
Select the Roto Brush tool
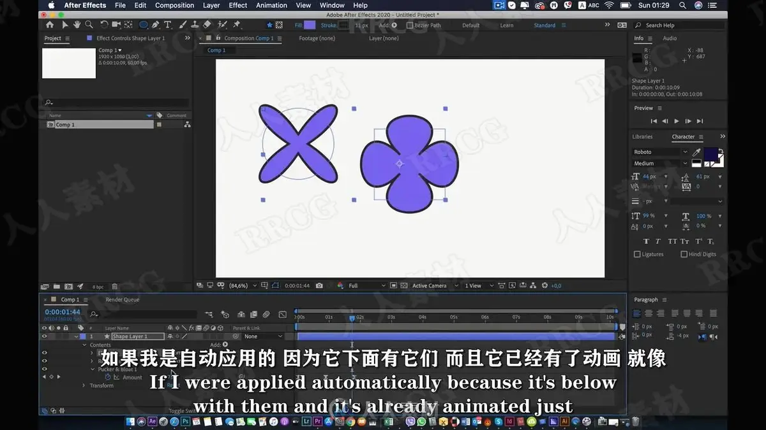[222, 25]
